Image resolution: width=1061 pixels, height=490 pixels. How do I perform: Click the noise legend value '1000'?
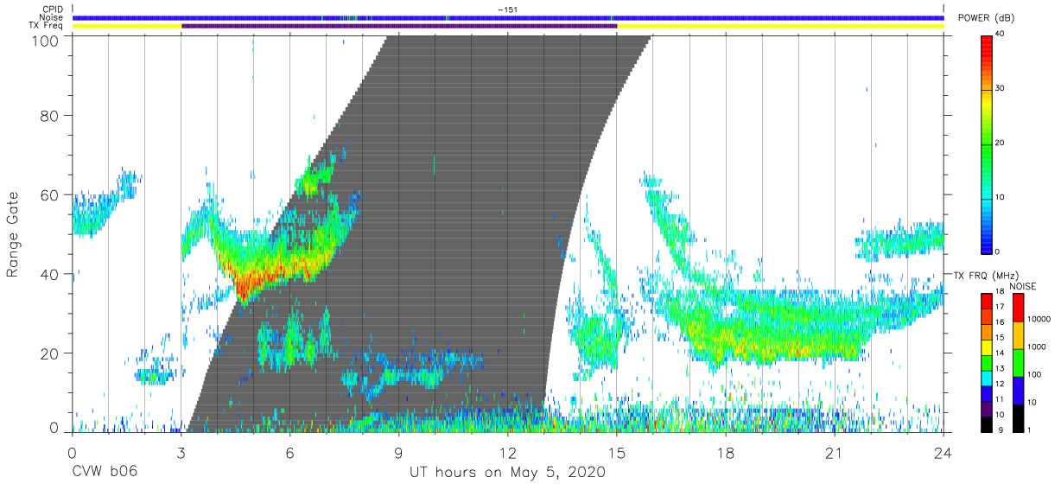pyautogui.click(x=1038, y=347)
